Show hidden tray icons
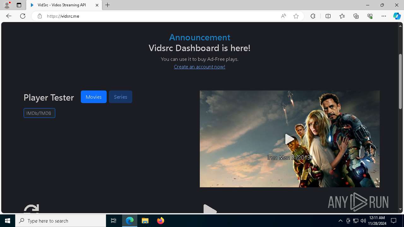The image size is (404, 227). (x=340, y=221)
